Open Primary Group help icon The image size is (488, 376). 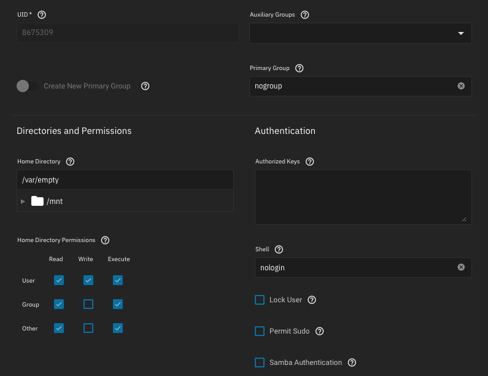[300, 68]
